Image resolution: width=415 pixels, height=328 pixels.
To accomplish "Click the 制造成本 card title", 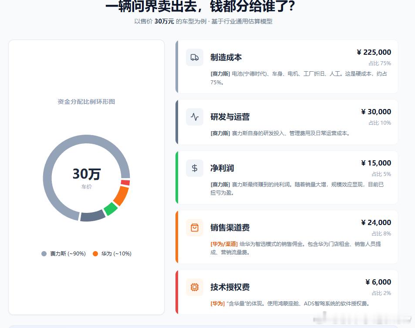I will [226, 57].
